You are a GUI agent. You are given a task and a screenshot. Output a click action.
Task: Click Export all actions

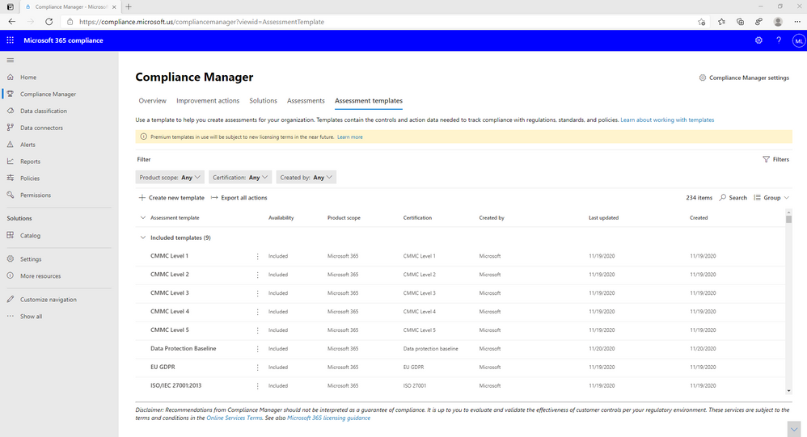click(239, 197)
